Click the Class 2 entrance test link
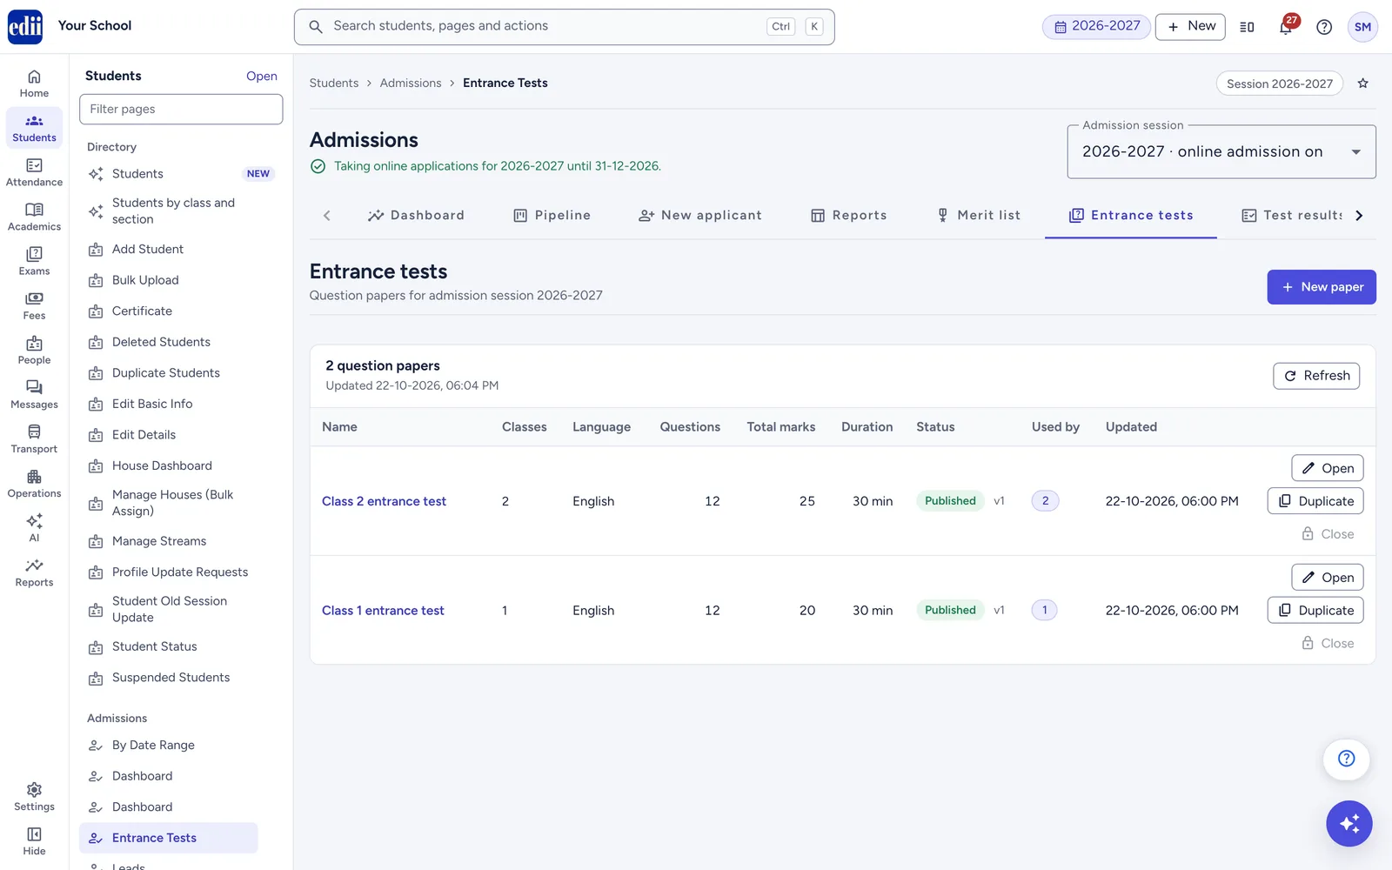The width and height of the screenshot is (1392, 870). (384, 501)
